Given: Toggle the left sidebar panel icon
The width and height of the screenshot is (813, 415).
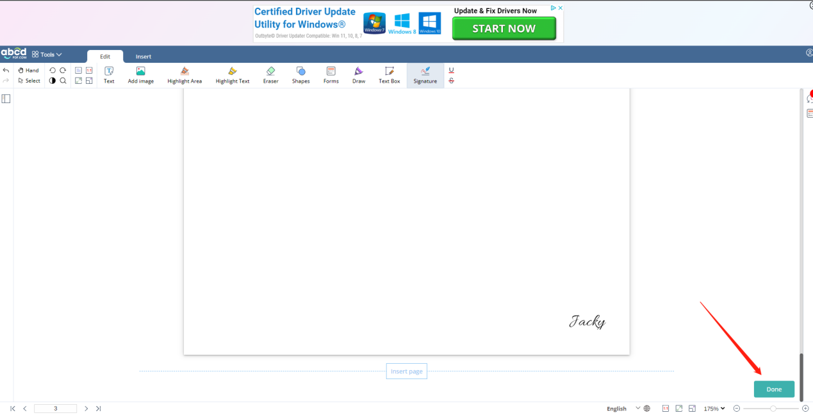Looking at the screenshot, I should click(x=6, y=99).
